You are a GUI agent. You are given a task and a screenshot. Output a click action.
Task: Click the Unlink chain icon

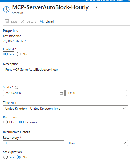pyautogui.click(x=42, y=22)
